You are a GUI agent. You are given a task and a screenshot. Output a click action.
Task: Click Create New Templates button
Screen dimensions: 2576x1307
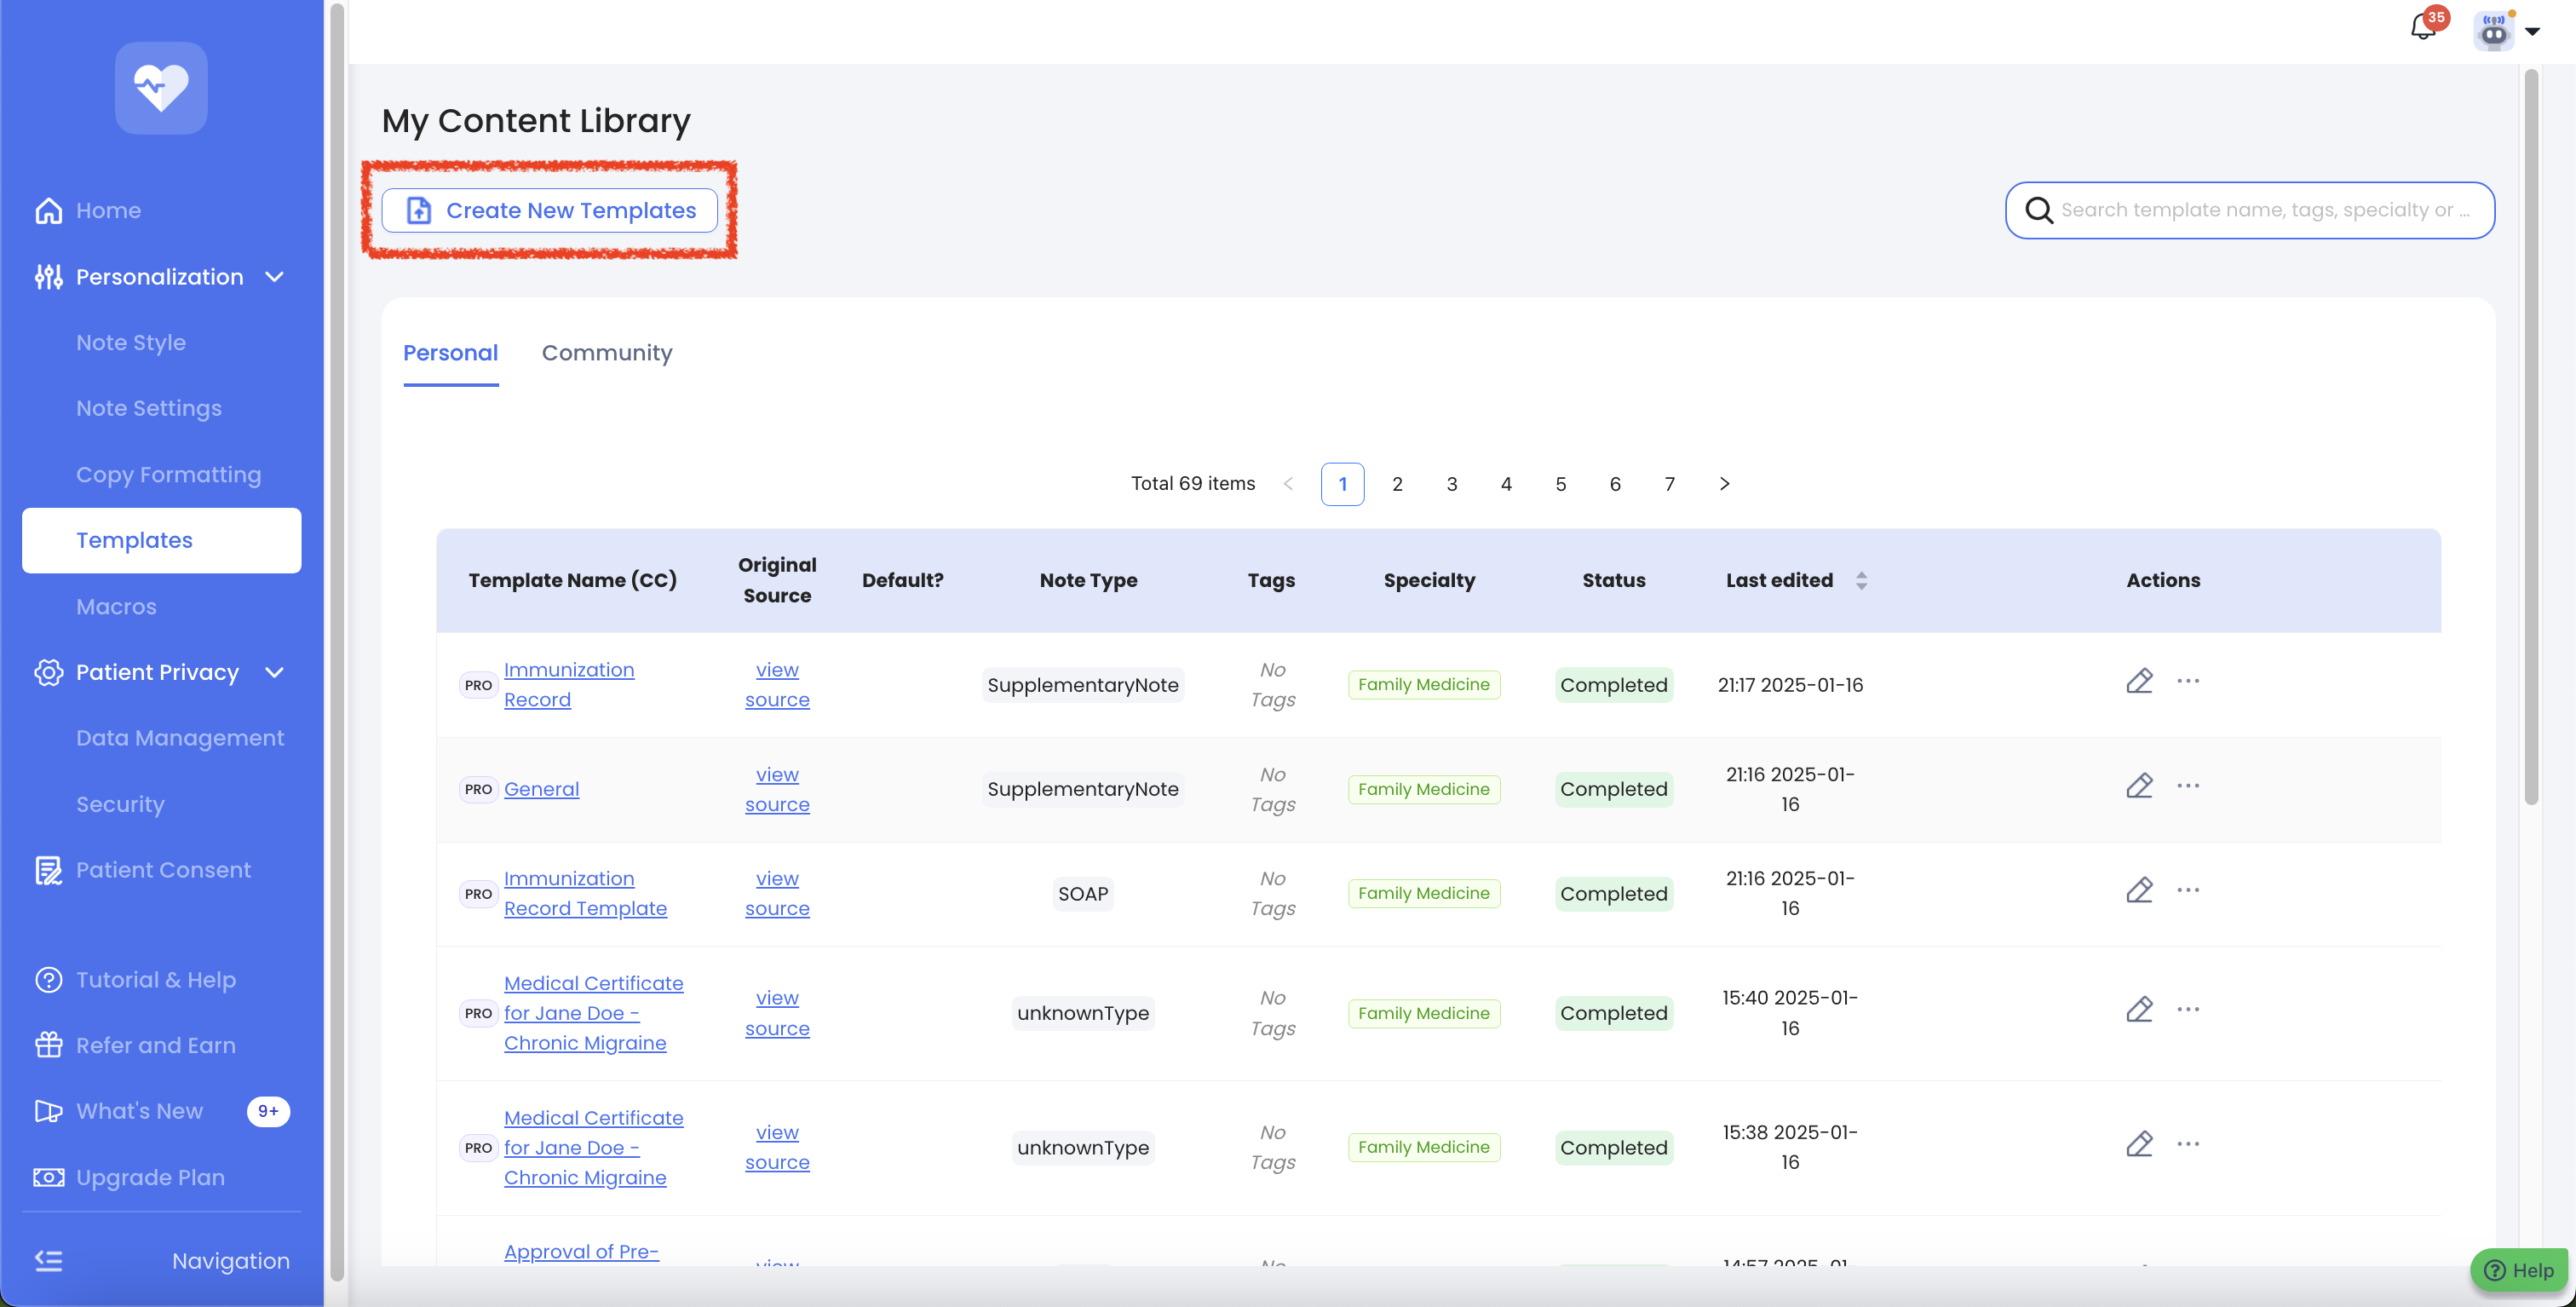point(549,210)
